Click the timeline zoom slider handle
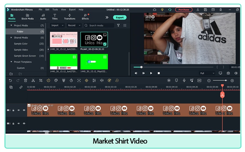Image resolution: width=245 pixels, height=152 pixels. pyautogui.click(x=226, y=81)
